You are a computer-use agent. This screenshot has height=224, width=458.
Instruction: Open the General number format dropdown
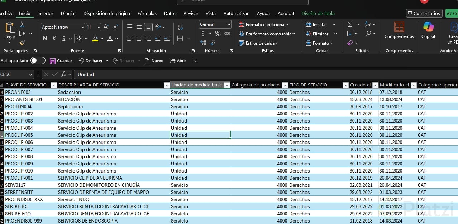pyautogui.click(x=229, y=24)
